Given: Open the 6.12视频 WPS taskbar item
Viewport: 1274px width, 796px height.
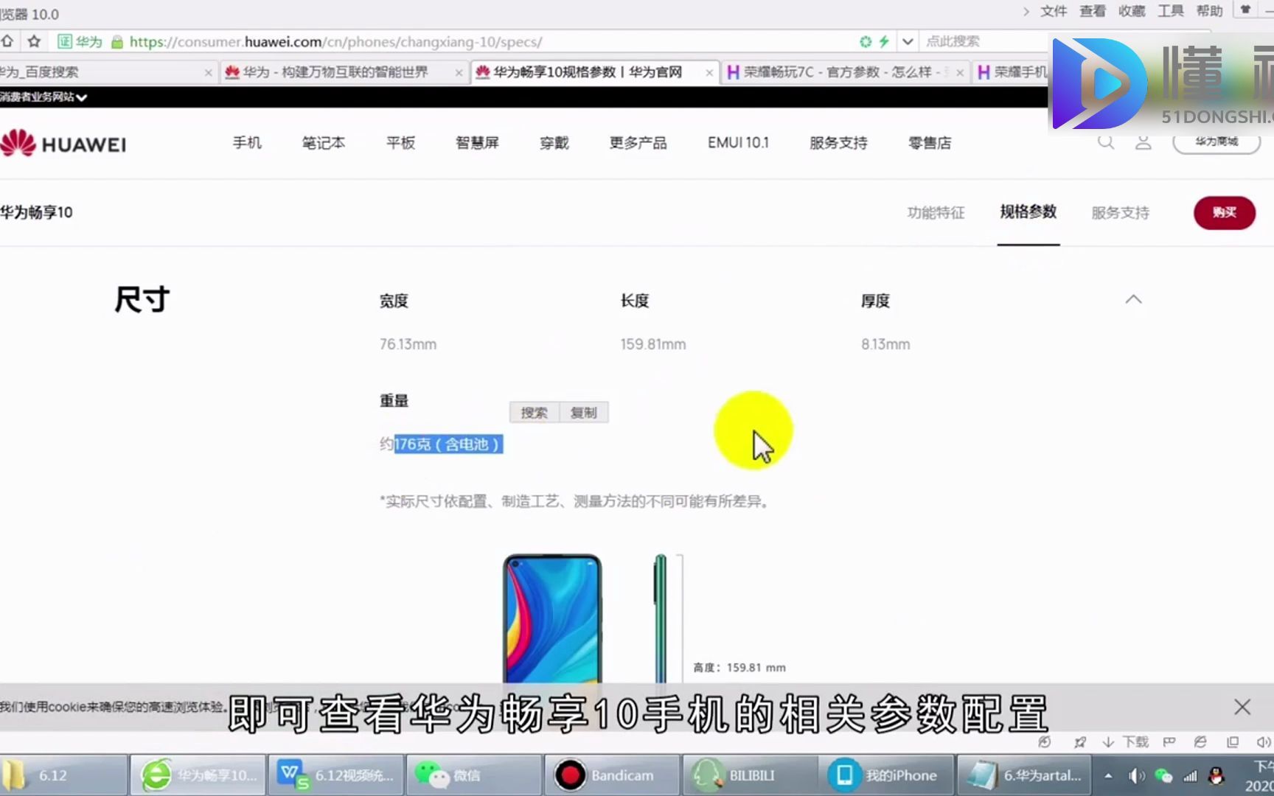Looking at the screenshot, I should click(x=336, y=775).
